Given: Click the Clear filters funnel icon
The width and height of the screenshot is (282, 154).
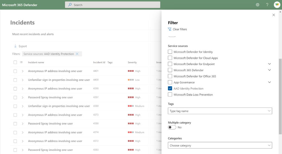Looking at the screenshot, I should 170,29.
